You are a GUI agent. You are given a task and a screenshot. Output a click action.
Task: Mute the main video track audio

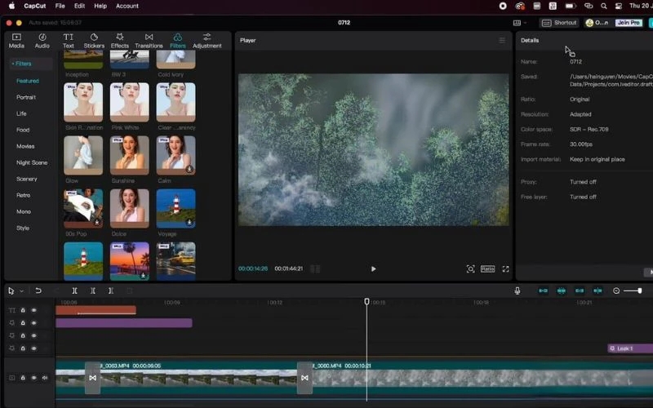pyautogui.click(x=45, y=378)
